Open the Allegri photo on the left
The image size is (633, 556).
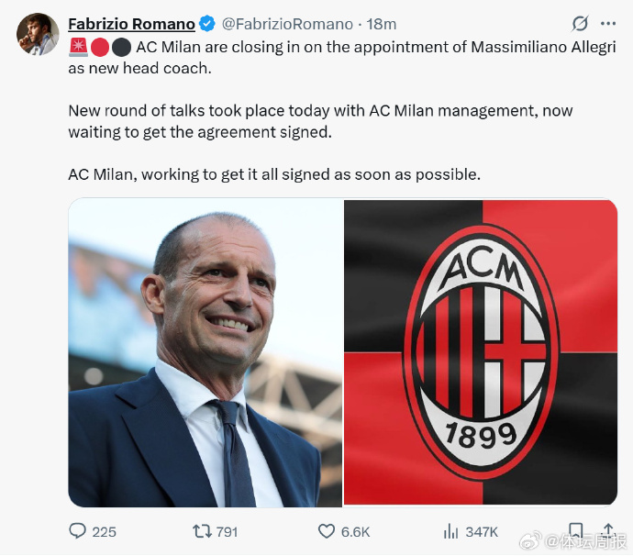(205, 352)
